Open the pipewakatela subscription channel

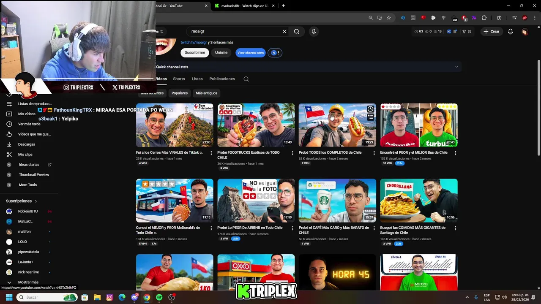(x=29, y=252)
